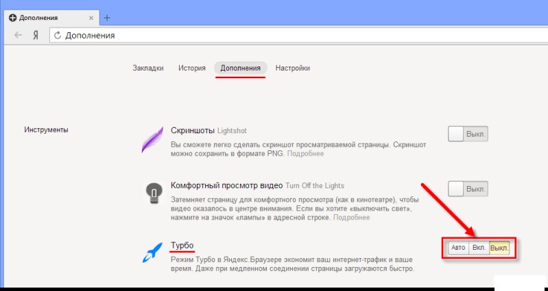Screen dimensions: 548x291
Task: Open Подробнее link for Комфортный просмотр видео
Action: [351, 218]
